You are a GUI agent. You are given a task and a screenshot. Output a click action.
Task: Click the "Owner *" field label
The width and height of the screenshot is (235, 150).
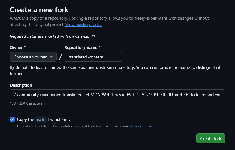click(18, 47)
